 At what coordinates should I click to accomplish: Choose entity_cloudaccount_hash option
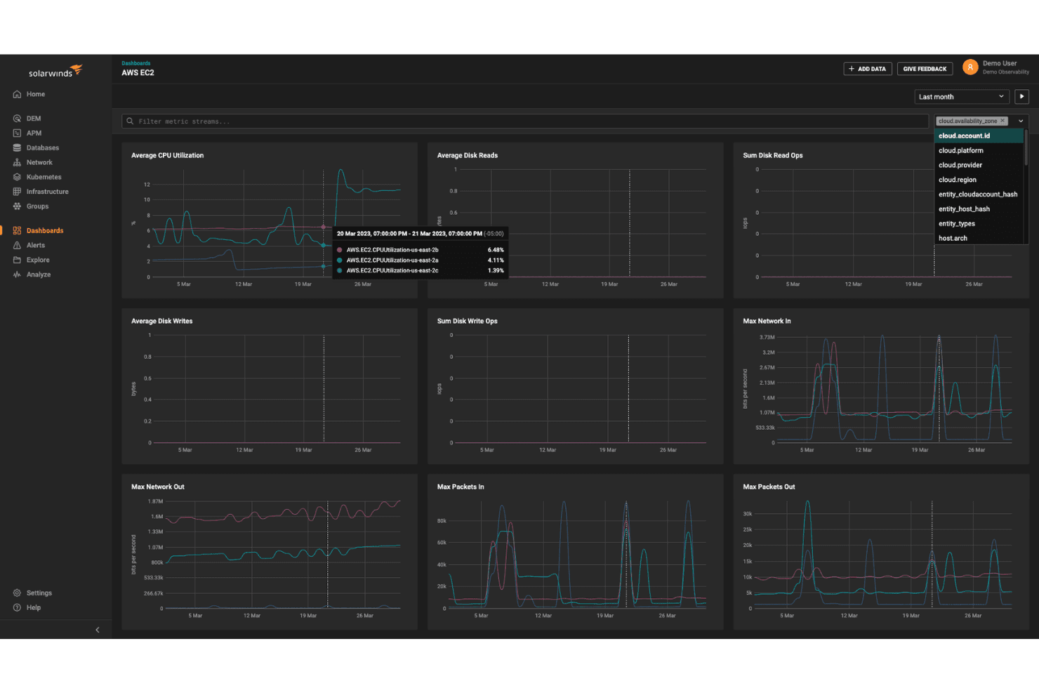click(x=979, y=194)
